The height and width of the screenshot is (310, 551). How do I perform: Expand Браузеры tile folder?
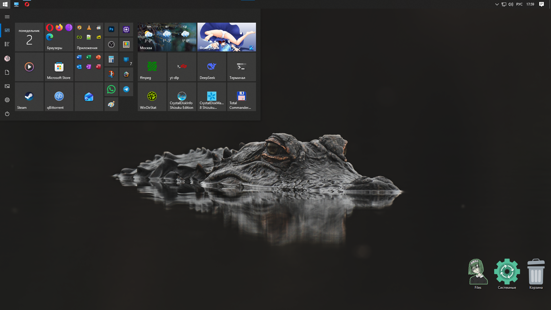(59, 37)
